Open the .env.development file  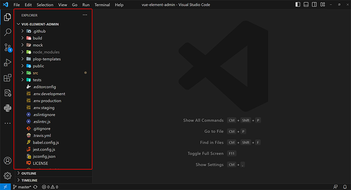pyautogui.click(x=54, y=94)
